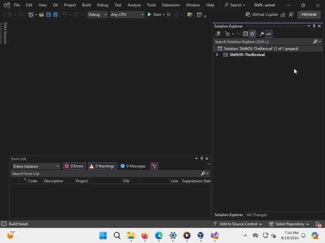The width and height of the screenshot is (325, 243).
Task: Open Firefox from the taskbar
Action: 145,235
